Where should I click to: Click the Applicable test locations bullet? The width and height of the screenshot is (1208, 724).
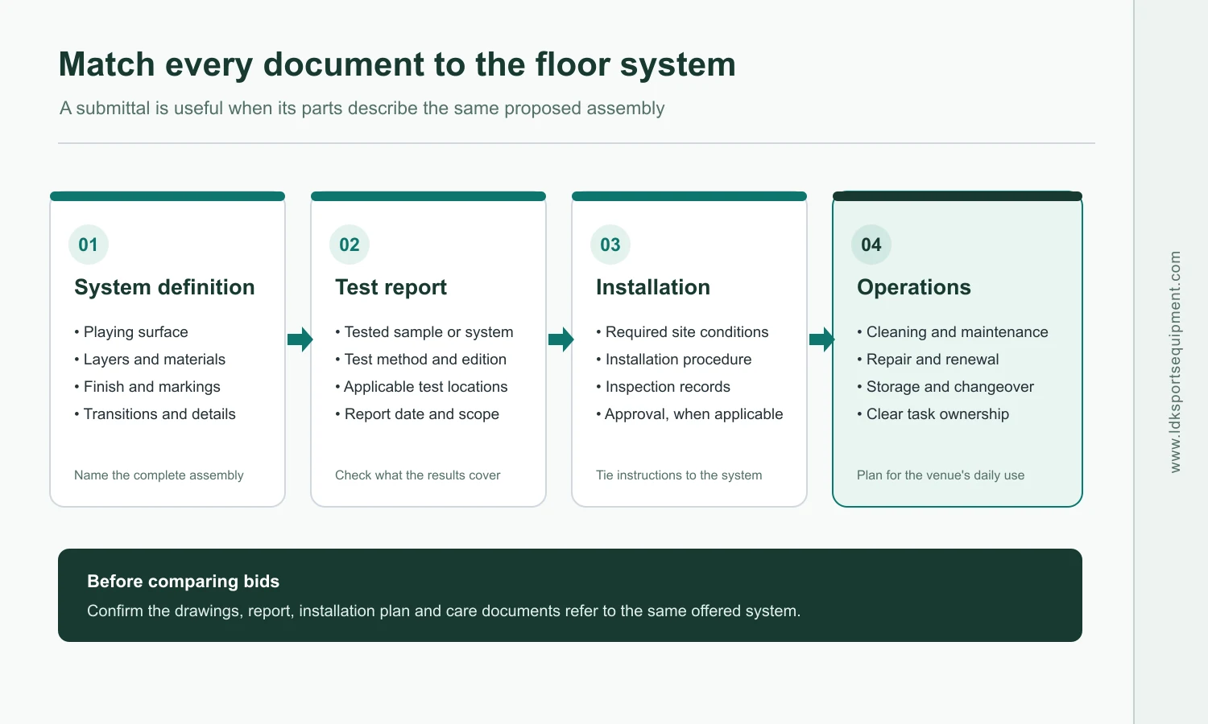421,387
